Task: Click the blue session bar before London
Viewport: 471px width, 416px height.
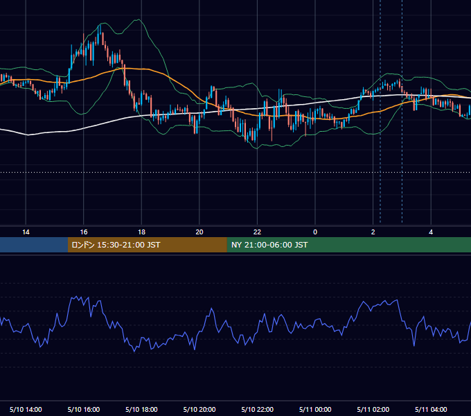Action: click(34, 245)
